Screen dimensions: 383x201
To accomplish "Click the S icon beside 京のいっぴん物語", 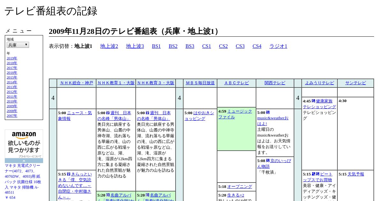I will [268, 160].
